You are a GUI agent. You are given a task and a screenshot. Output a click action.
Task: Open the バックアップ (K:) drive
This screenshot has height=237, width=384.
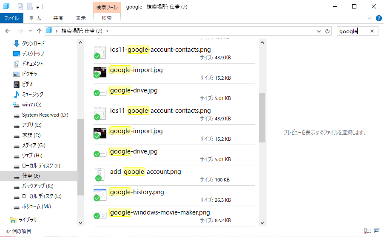click(x=37, y=186)
